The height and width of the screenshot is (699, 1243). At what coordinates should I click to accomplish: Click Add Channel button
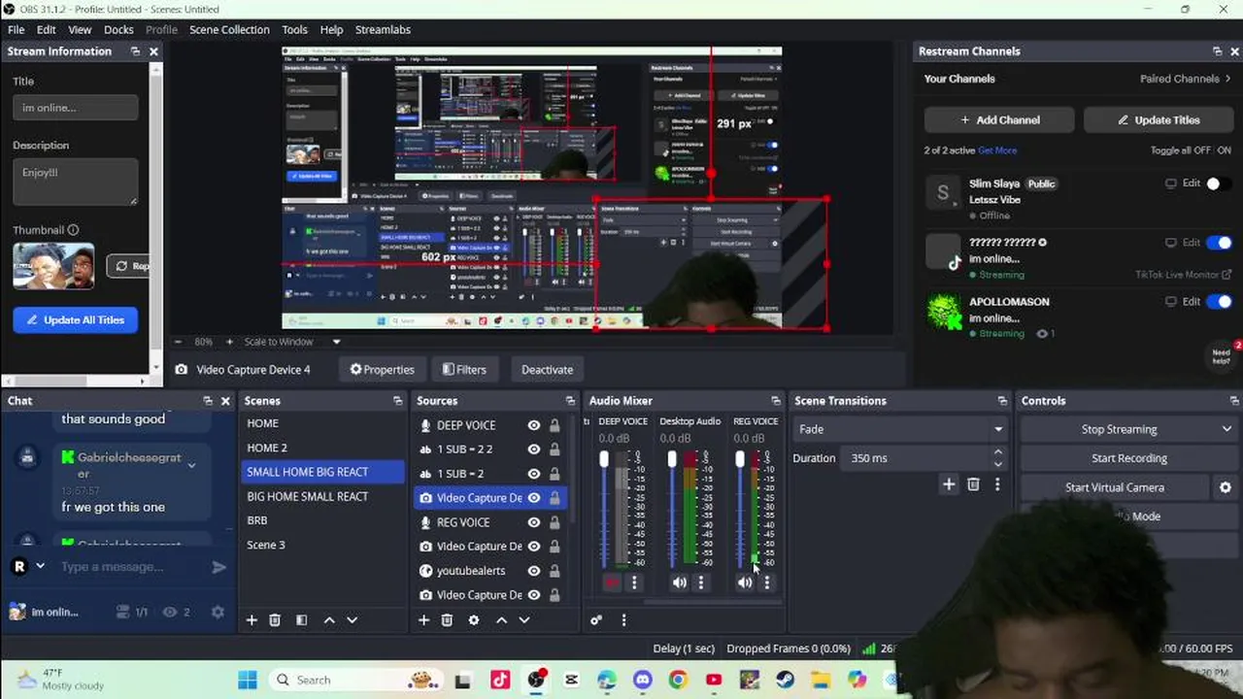(x=999, y=120)
